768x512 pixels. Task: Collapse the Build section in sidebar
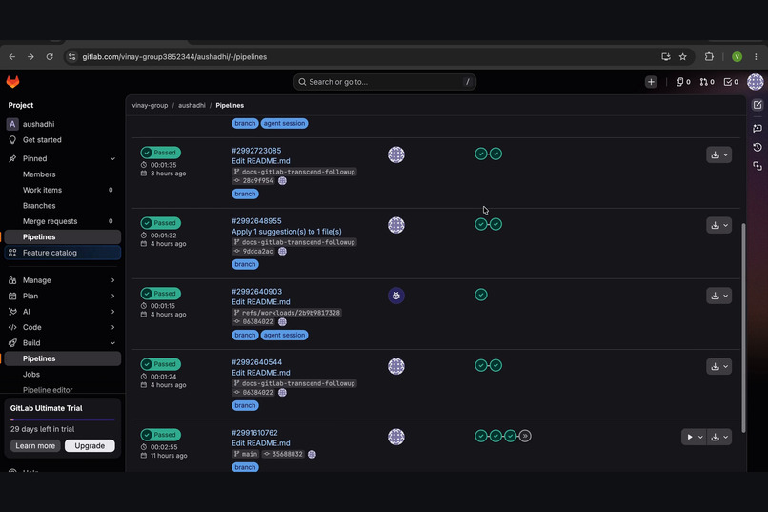112,343
